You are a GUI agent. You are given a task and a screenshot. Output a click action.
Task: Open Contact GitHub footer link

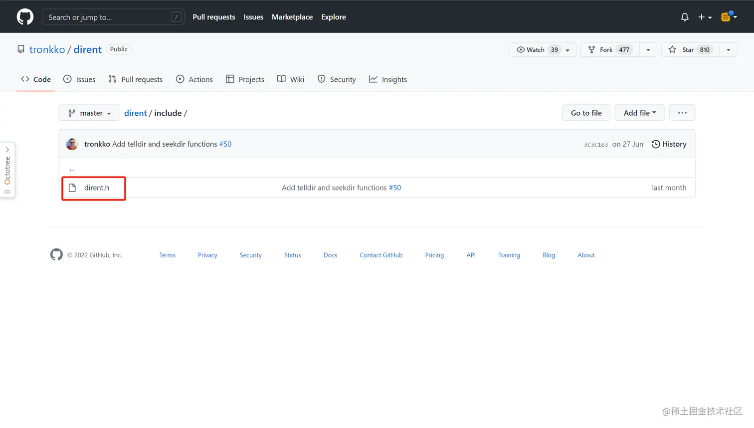381,255
